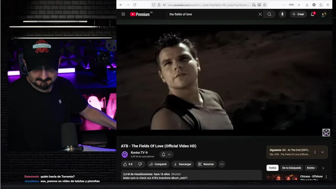Open browser extensions puzzle icon
Image resolution: width=336 pixels, height=189 pixels.
321,5
